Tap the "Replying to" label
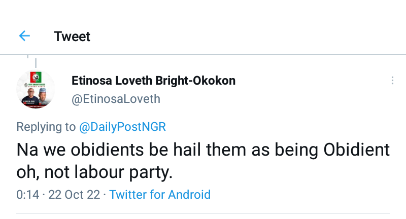The image size is (406, 219). (x=47, y=127)
